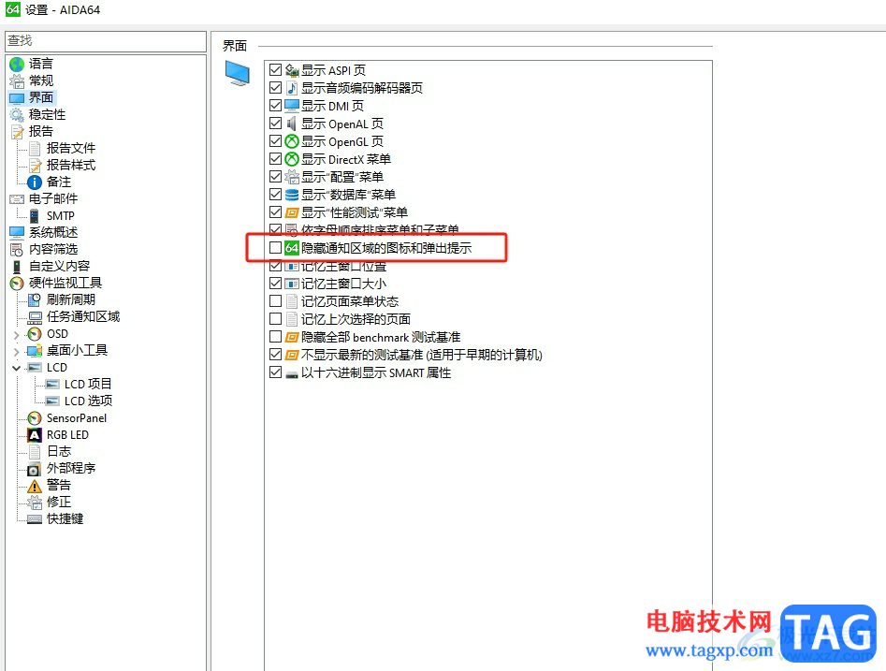The width and height of the screenshot is (886, 671).
Task: Open LCD 选项 settings page
Action: [x=88, y=401]
